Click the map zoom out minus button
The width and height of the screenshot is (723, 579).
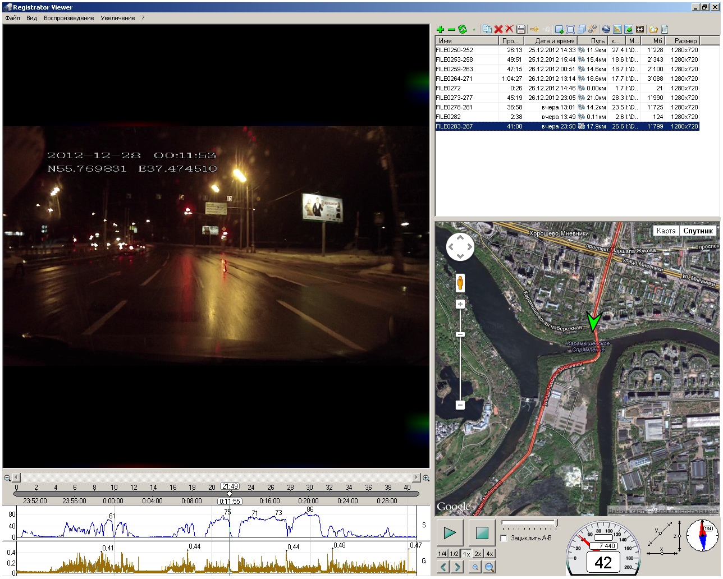point(460,405)
